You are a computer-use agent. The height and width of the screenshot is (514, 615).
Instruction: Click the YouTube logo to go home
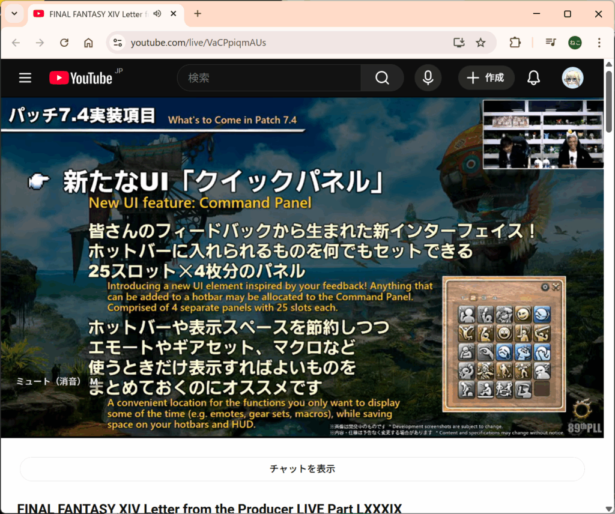pos(80,78)
